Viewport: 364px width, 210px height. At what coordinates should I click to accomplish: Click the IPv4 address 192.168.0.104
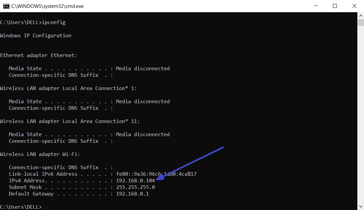click(135, 181)
